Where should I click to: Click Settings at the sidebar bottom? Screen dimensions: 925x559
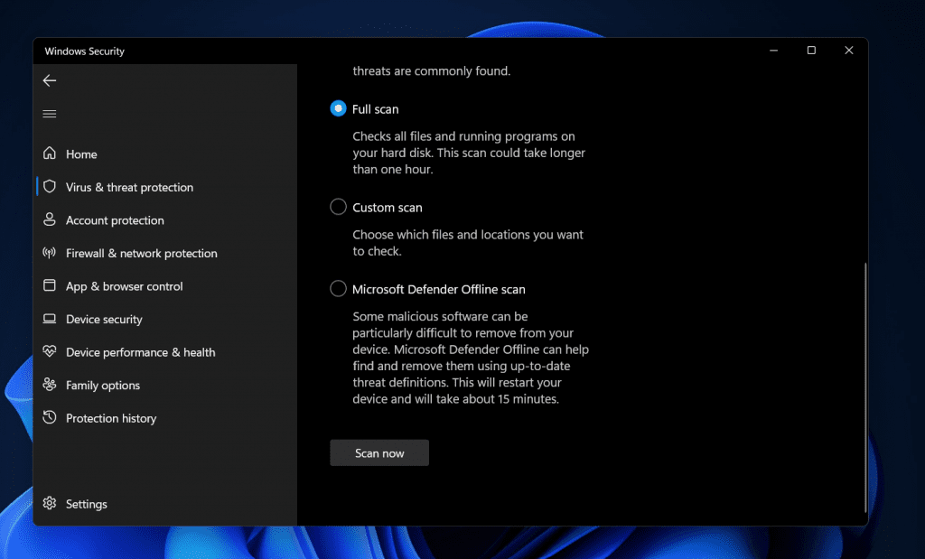[x=86, y=503]
